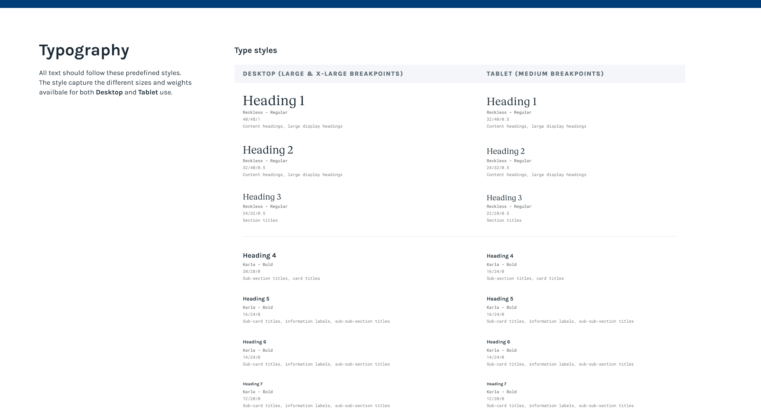Image resolution: width=761 pixels, height=415 pixels.
Task: Select the Tablet medium breakpoints column header
Action: pyautogui.click(x=545, y=74)
